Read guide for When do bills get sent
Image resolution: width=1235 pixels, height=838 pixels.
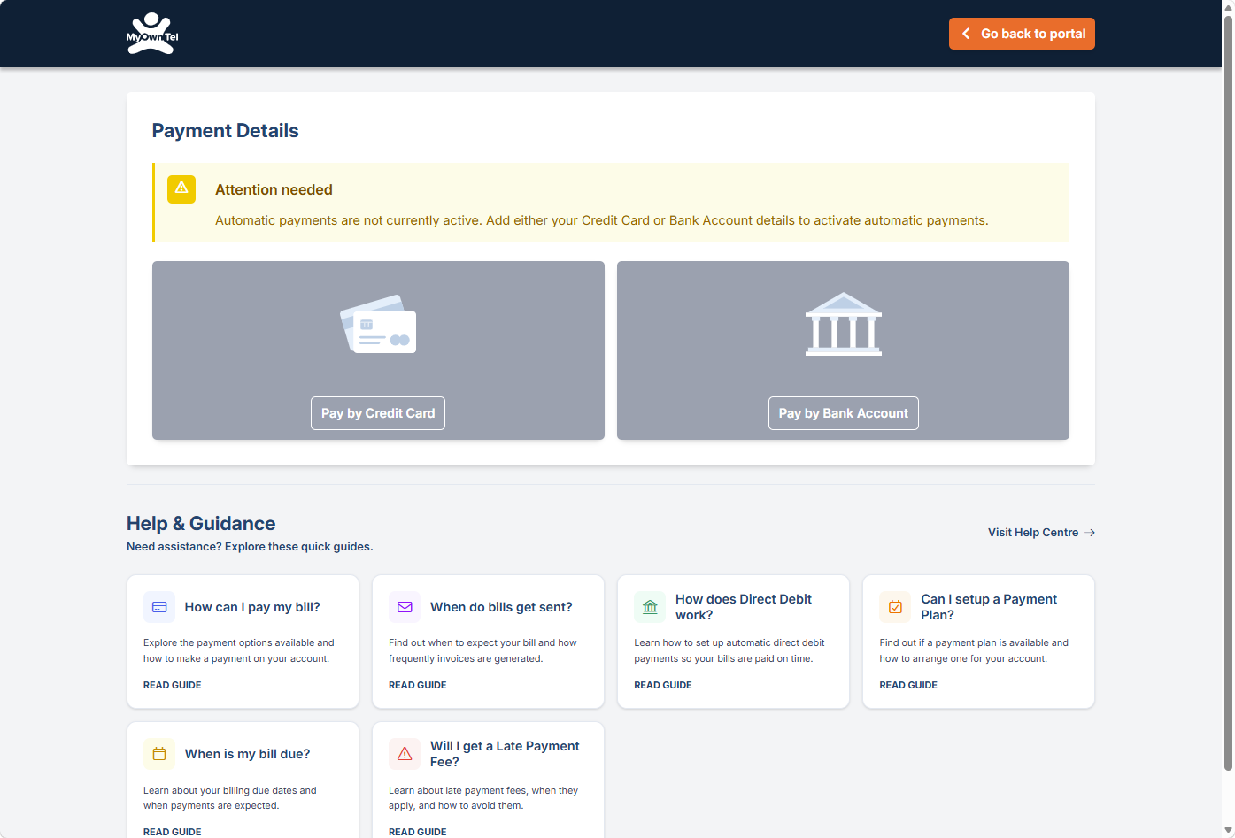click(x=418, y=685)
